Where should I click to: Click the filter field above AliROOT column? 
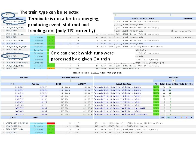point(82,81)
